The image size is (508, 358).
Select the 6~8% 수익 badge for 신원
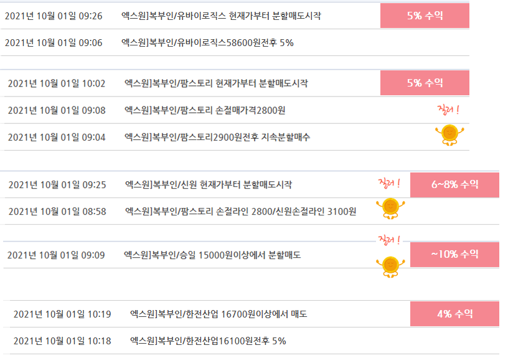(454, 185)
